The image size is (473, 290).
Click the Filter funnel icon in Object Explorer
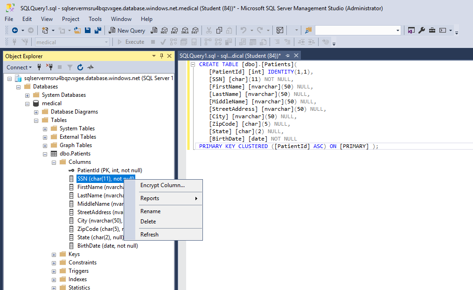pyautogui.click(x=70, y=67)
